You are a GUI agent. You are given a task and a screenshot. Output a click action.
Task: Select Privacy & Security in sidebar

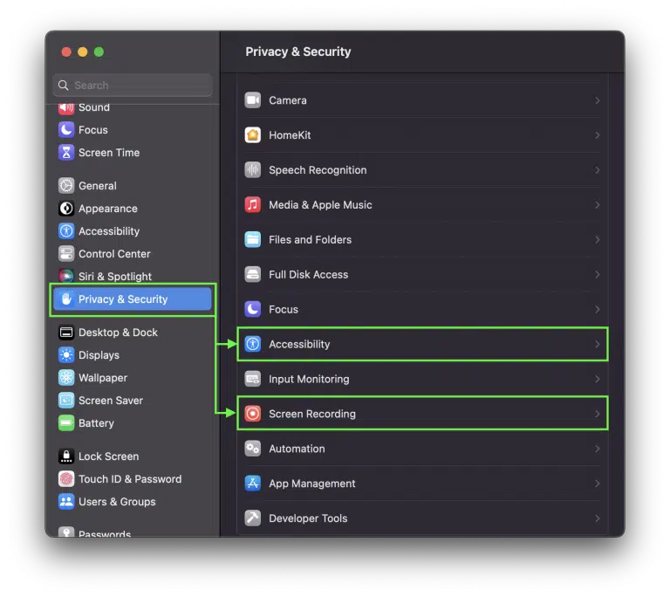coord(133,298)
